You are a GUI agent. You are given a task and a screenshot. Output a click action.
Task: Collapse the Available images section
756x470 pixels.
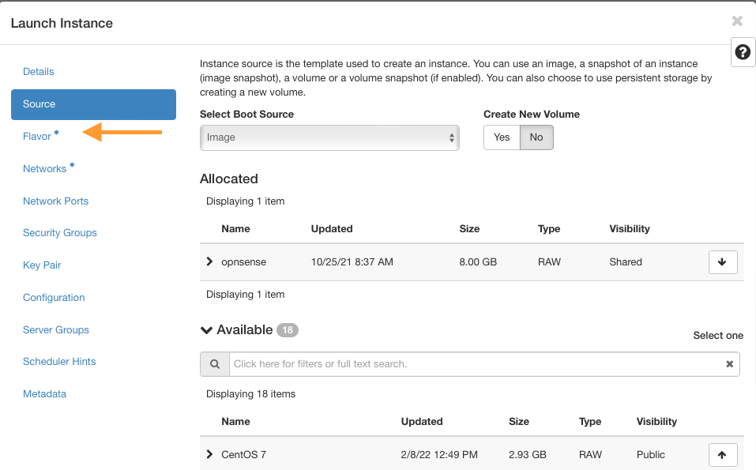[x=207, y=330]
